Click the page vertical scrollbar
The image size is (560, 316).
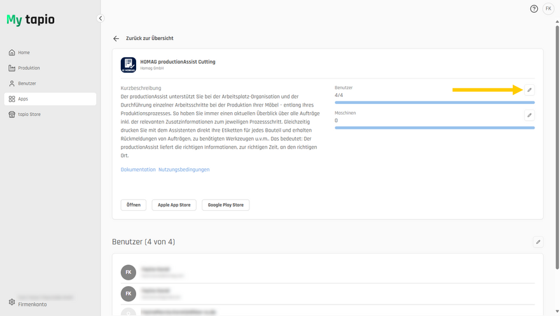tap(557, 147)
